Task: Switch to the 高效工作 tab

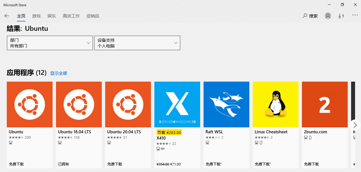Action: click(71, 16)
